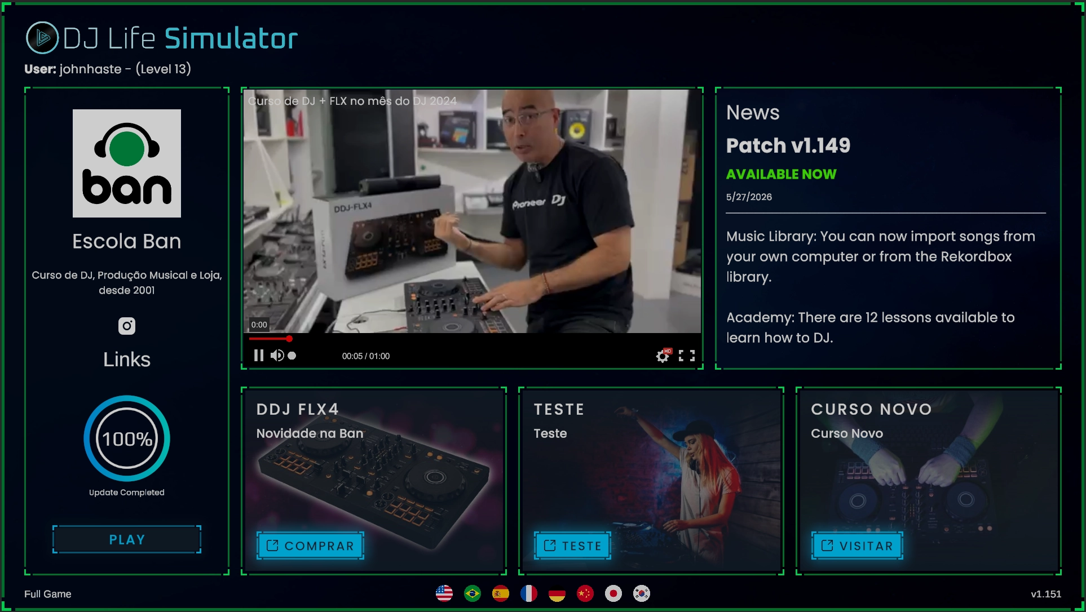The image size is (1086, 612).
Task: Click the 100% update progress circle
Action: pyautogui.click(x=127, y=438)
